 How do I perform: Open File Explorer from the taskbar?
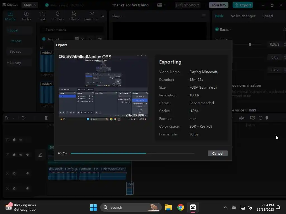point(168,207)
